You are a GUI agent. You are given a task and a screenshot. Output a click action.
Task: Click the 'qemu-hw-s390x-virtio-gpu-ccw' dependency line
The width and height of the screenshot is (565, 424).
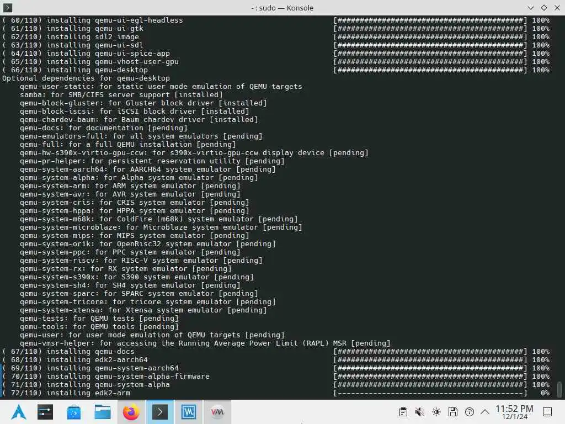pyautogui.click(x=194, y=153)
